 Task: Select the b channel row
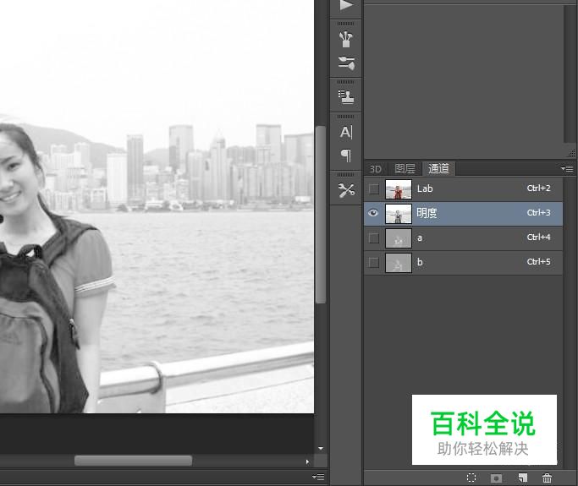pos(464,263)
